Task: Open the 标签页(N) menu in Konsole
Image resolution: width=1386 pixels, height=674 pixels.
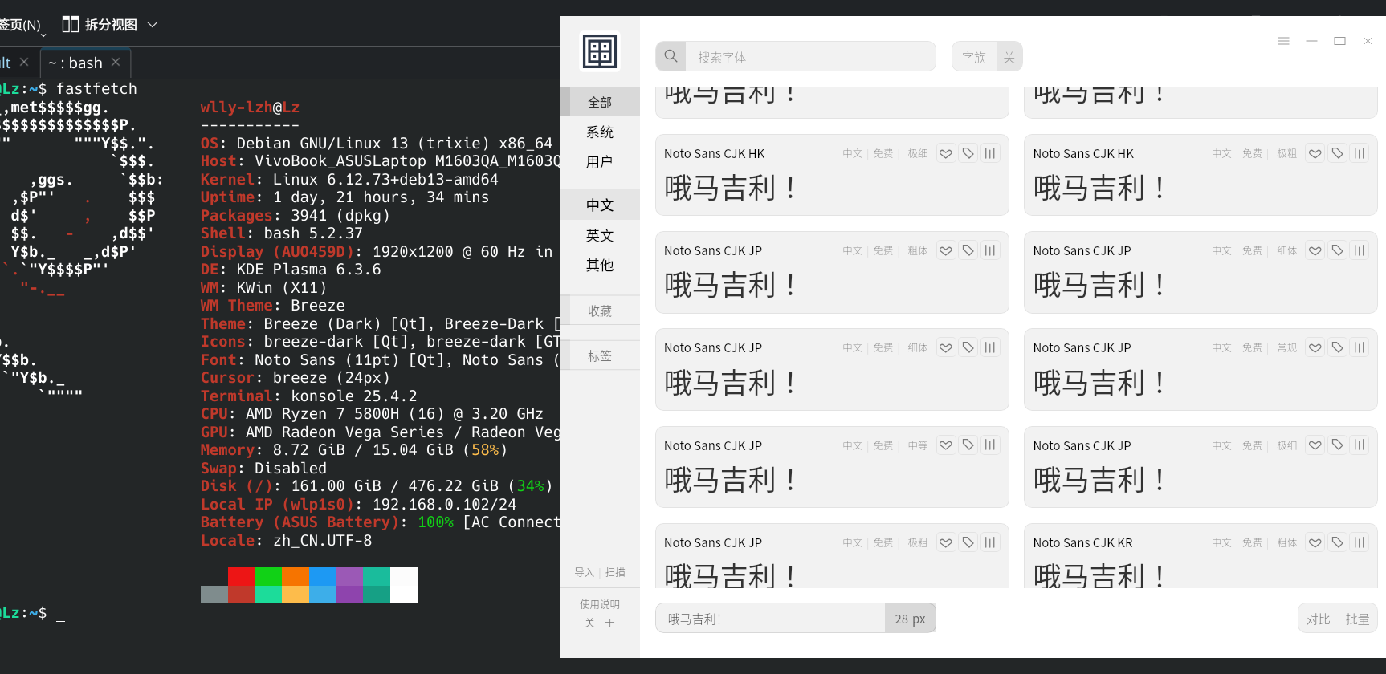Action: [21, 25]
